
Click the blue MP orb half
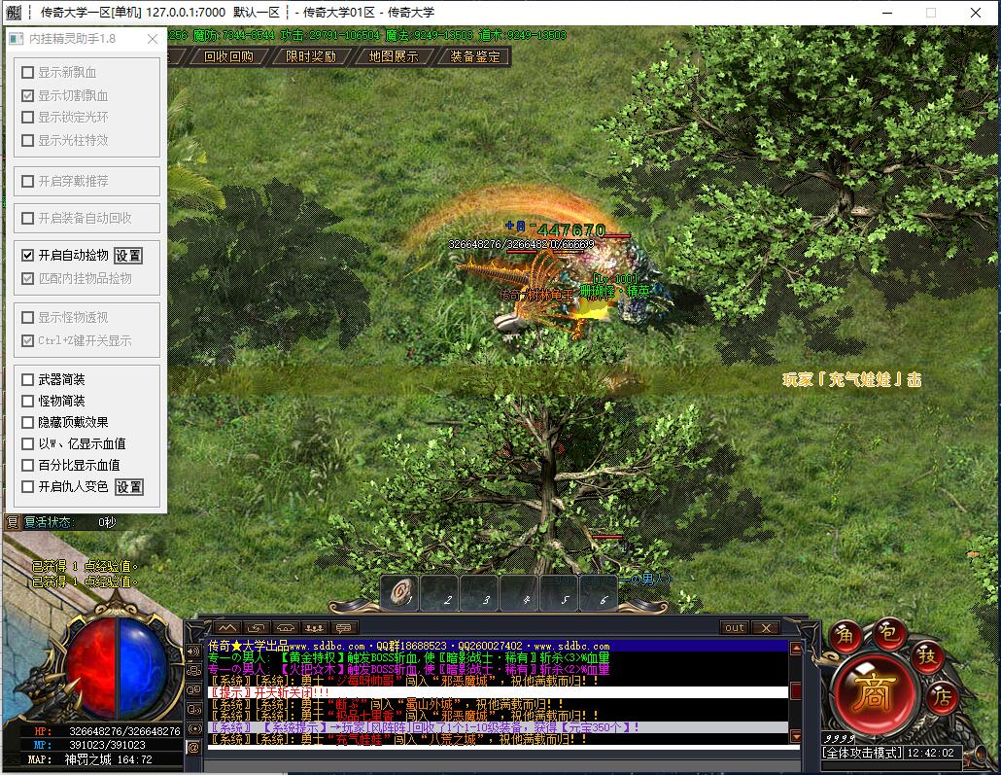(x=142, y=668)
